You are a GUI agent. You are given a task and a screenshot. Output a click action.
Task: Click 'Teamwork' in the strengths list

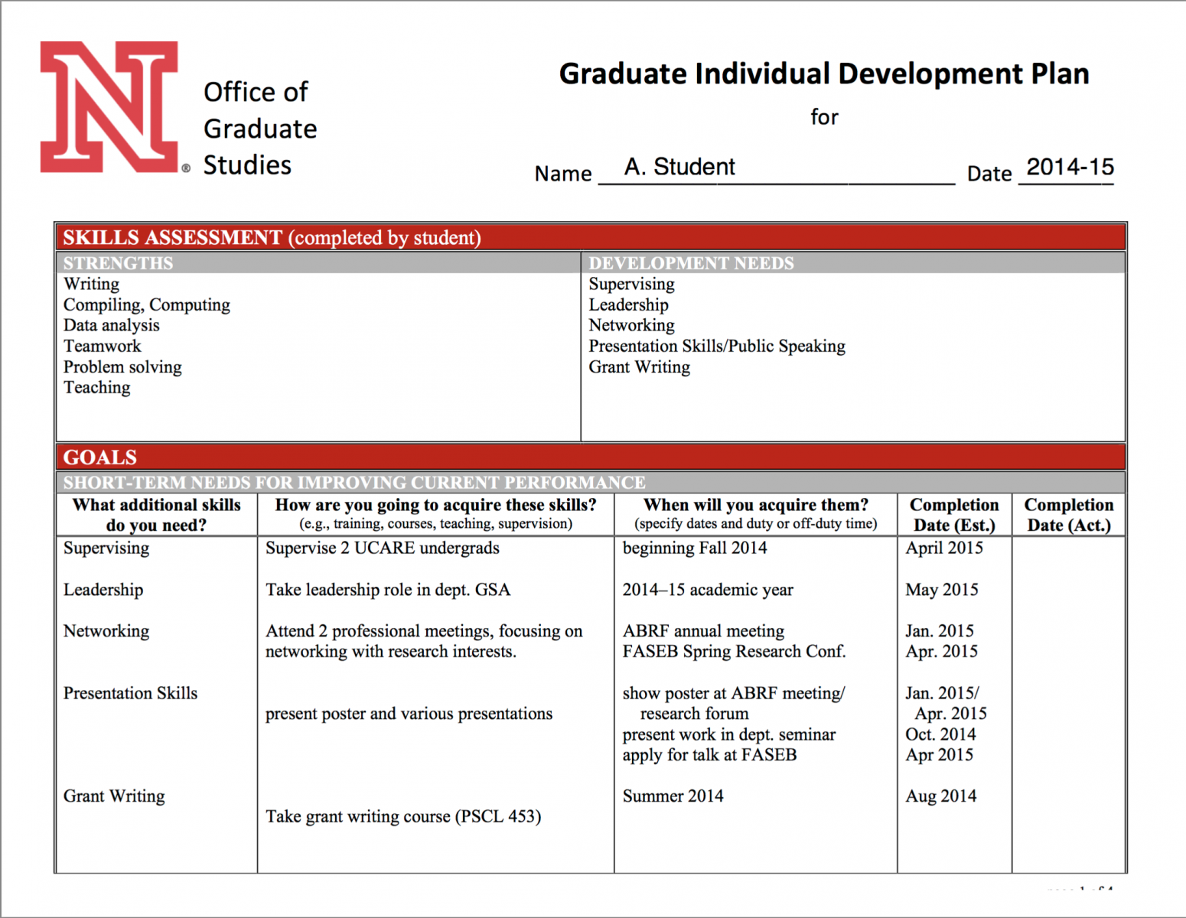pos(103,346)
